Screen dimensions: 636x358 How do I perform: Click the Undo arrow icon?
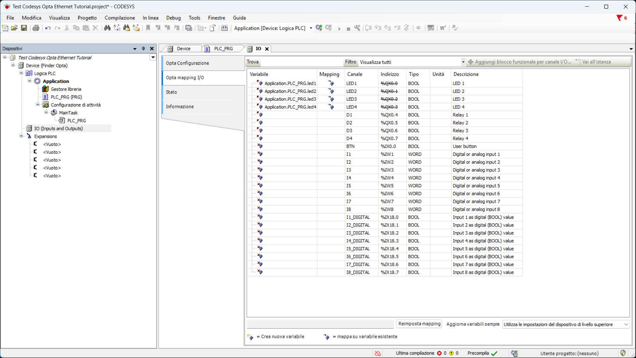48,28
